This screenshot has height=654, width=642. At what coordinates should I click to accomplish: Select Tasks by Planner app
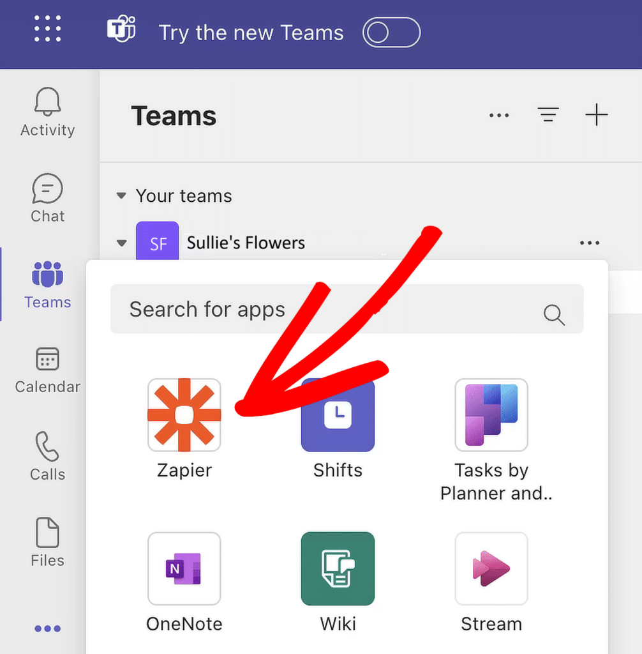tap(491, 415)
